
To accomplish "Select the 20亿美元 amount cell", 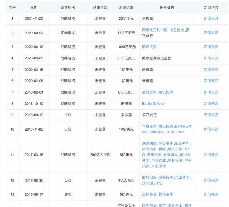I will click(x=126, y=18).
